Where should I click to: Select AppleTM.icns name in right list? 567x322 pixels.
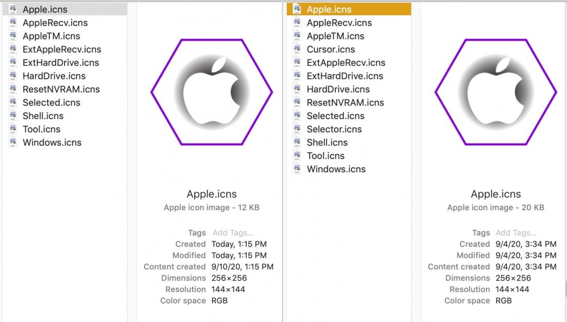pyautogui.click(x=336, y=36)
